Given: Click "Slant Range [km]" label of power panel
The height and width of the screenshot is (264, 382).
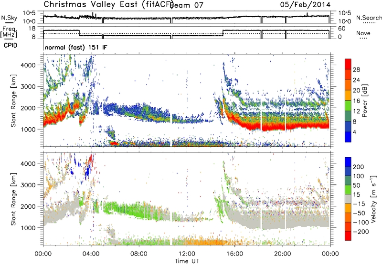Looking at the screenshot, I should click(13, 101).
